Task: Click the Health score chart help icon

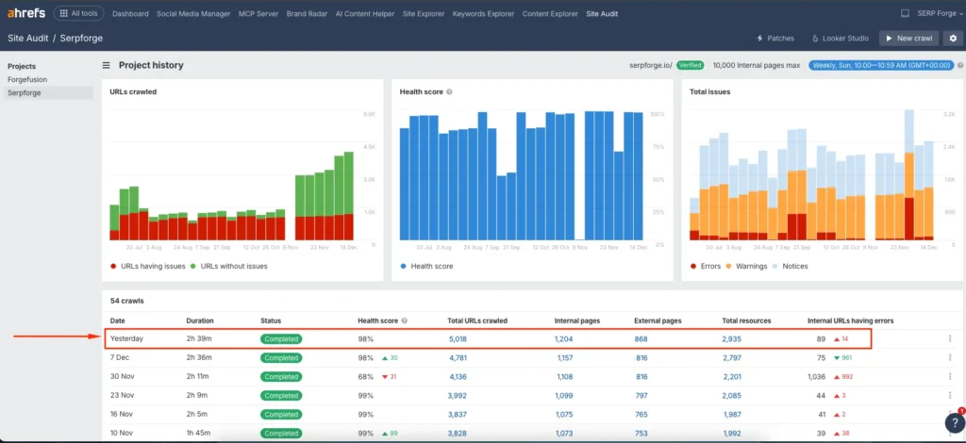Action: (x=449, y=92)
